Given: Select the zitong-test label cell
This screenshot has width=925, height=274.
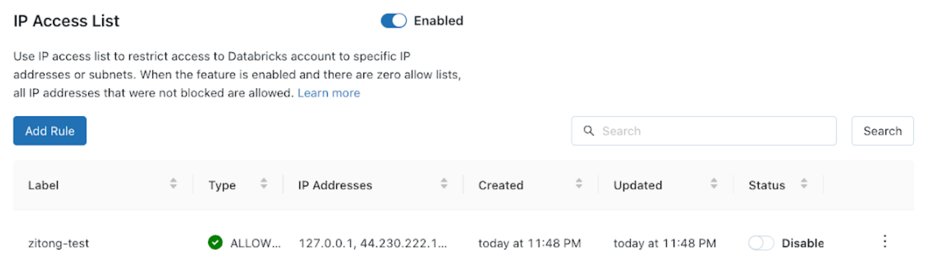Looking at the screenshot, I should click(59, 243).
